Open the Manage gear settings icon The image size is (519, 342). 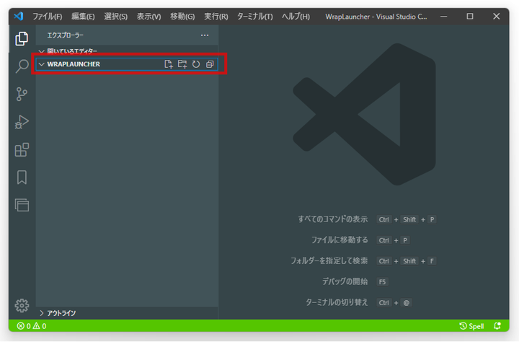(x=22, y=305)
